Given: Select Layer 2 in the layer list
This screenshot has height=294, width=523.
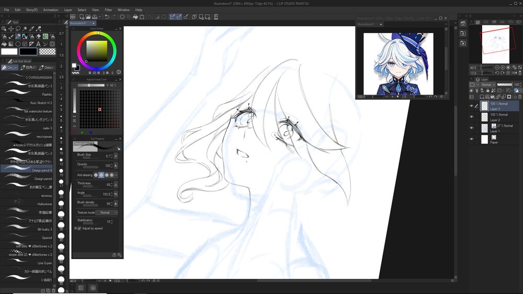Looking at the screenshot, I should [499, 117].
